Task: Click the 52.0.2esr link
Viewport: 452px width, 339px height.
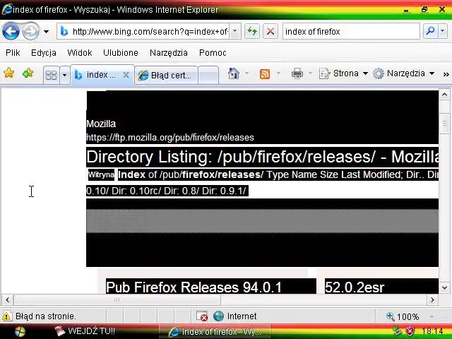Action: click(x=355, y=287)
